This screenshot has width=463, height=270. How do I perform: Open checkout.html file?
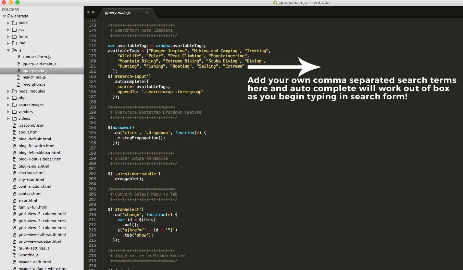click(32, 173)
